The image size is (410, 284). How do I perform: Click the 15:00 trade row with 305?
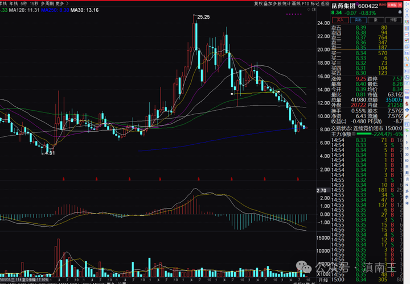pyautogui.click(x=367, y=279)
